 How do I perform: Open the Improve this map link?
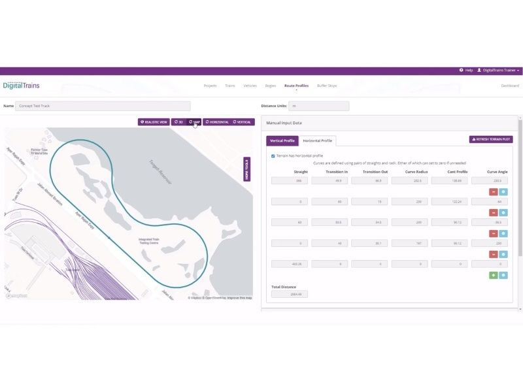coord(239,298)
